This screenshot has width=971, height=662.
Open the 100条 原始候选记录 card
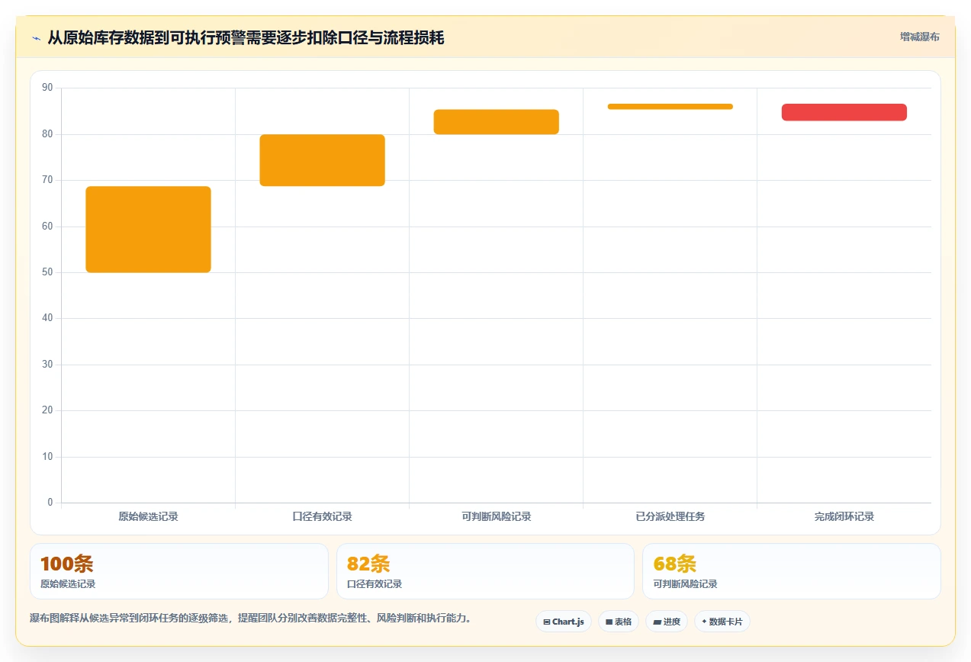(179, 571)
